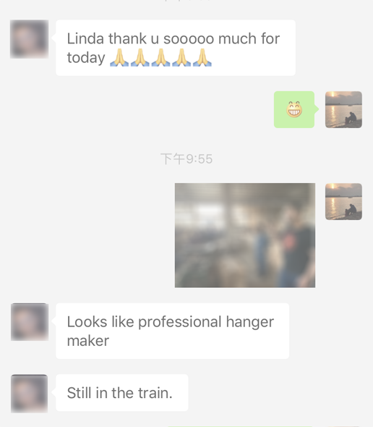373x427 pixels.
Task: Tap the middle praying hands emoji
Action: pyautogui.click(x=160, y=57)
